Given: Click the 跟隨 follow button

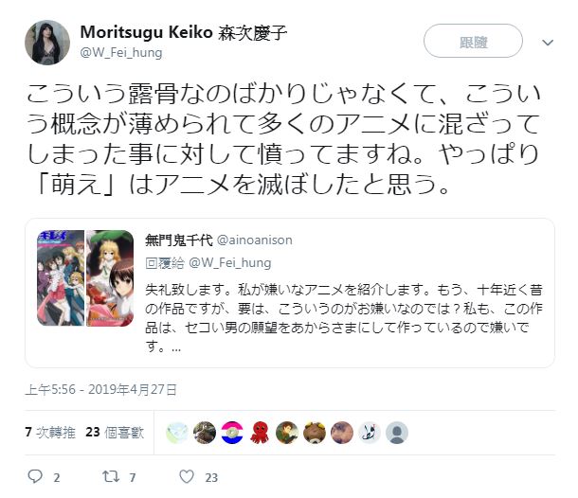Looking at the screenshot, I should tap(474, 41).
